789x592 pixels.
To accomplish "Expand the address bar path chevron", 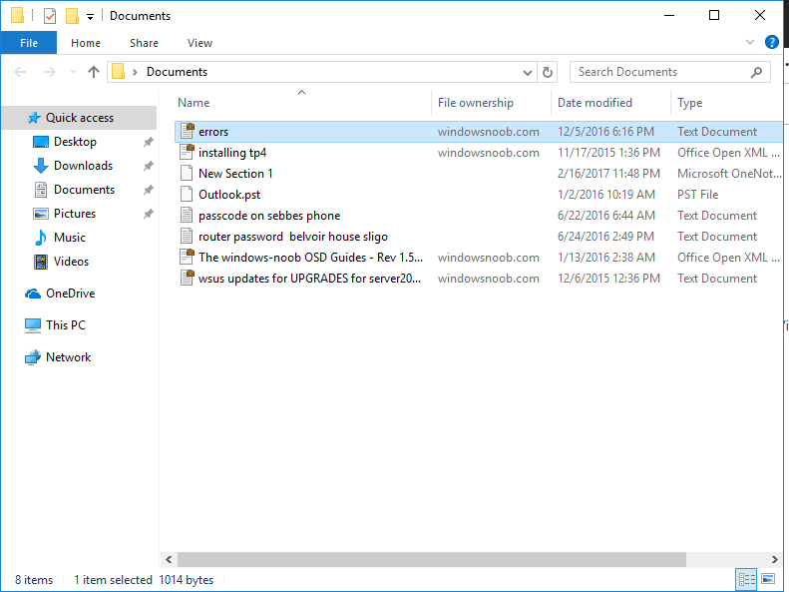I will click(x=135, y=72).
